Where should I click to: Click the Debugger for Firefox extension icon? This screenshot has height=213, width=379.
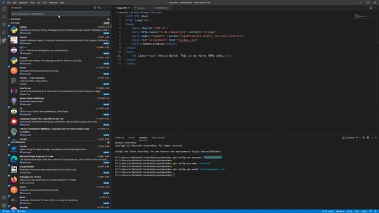click(14, 180)
